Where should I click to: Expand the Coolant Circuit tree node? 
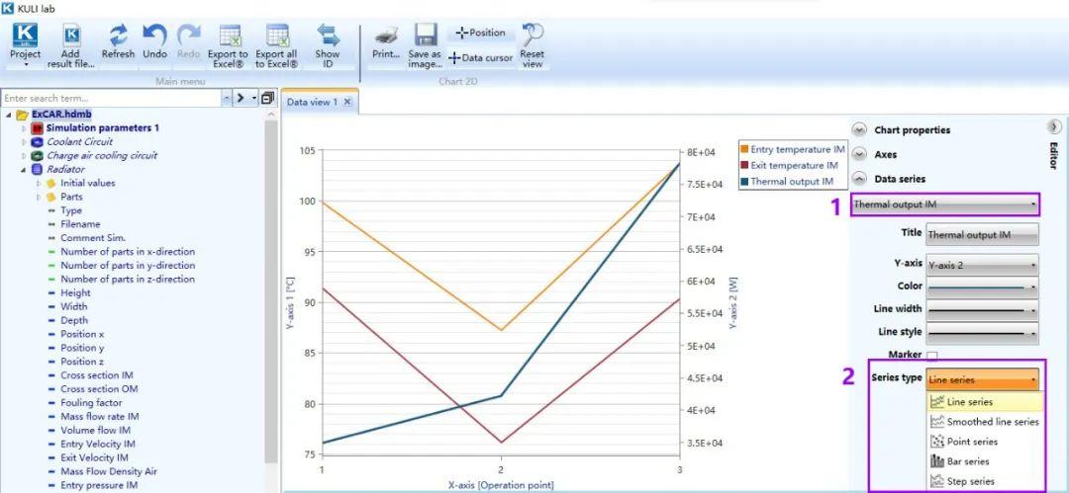point(24,141)
